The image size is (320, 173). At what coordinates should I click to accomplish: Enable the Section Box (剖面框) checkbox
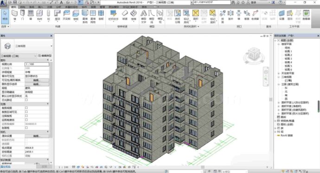click(x=26, y=128)
